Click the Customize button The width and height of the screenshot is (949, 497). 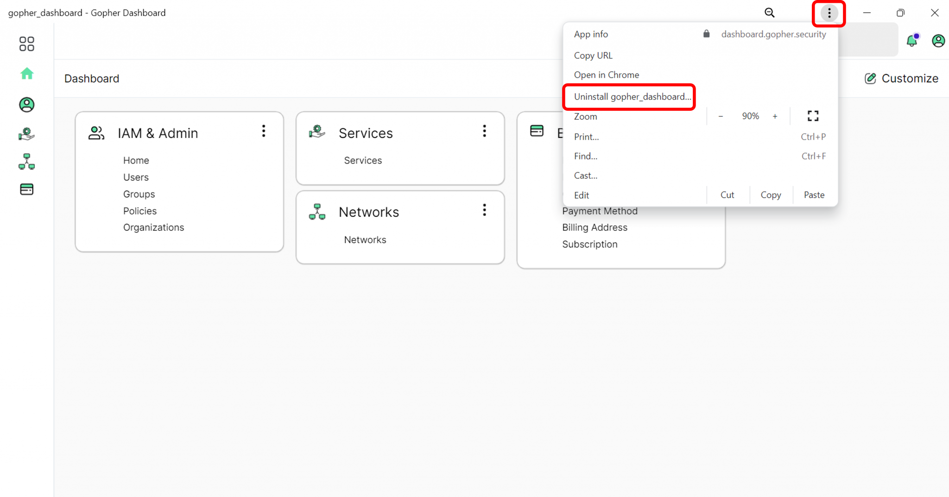point(901,79)
